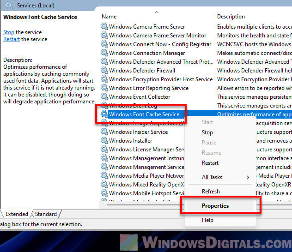This screenshot has width=292, height=252.
Task: Click gear icon beside Windows Error Reporting Service
Action: [x=104, y=88]
